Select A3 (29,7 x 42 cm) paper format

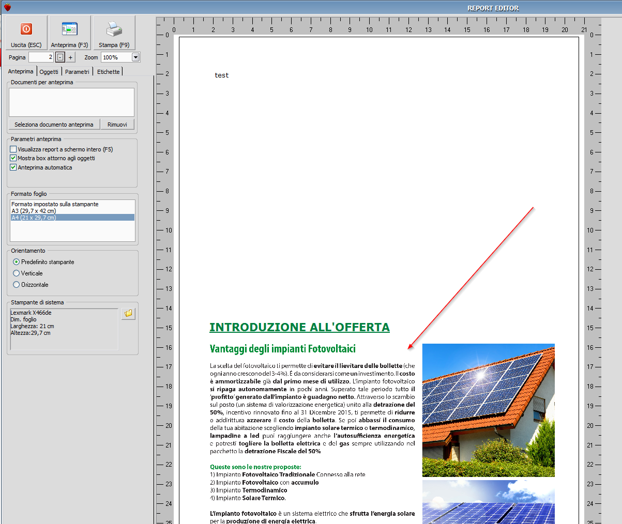pyautogui.click(x=34, y=211)
